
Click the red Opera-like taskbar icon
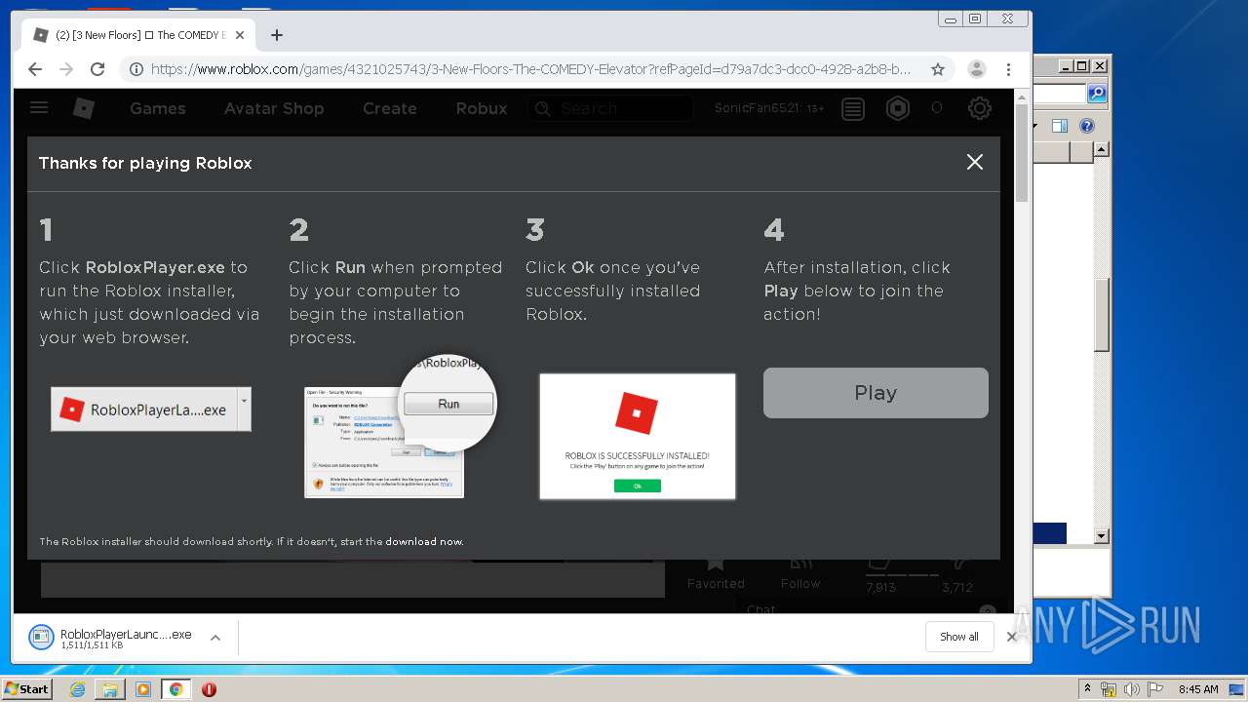(209, 689)
